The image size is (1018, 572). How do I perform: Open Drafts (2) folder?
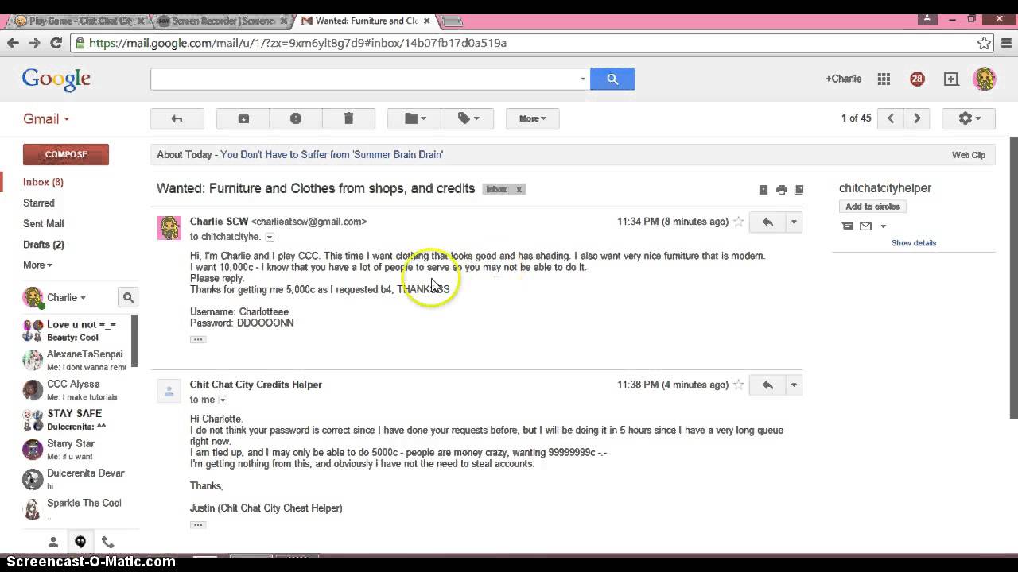click(44, 245)
